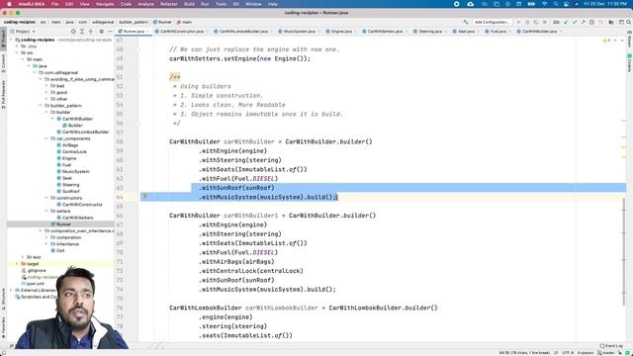Click the builder_pattern breadcrumb
Image resolution: width=633 pixels, height=356 pixels.
(x=134, y=22)
